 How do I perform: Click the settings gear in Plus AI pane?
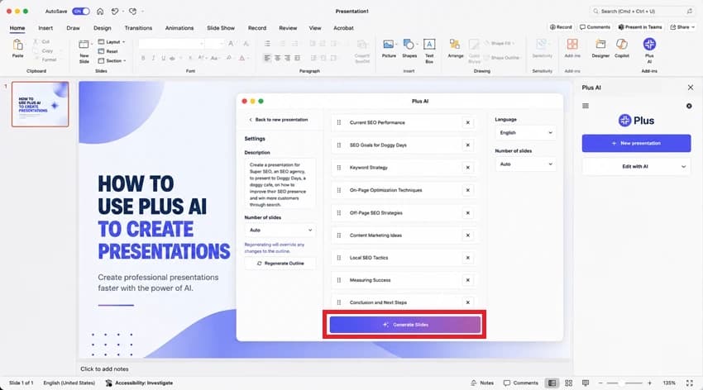tap(689, 106)
